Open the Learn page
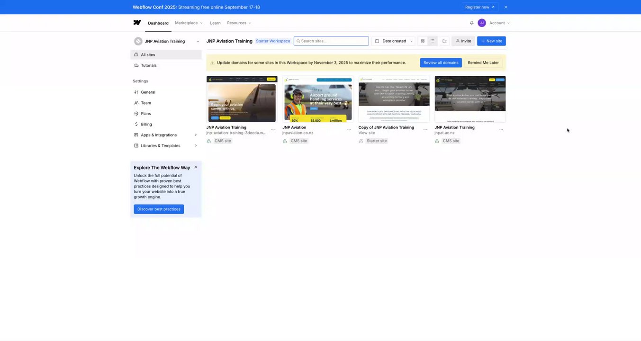 click(x=215, y=23)
